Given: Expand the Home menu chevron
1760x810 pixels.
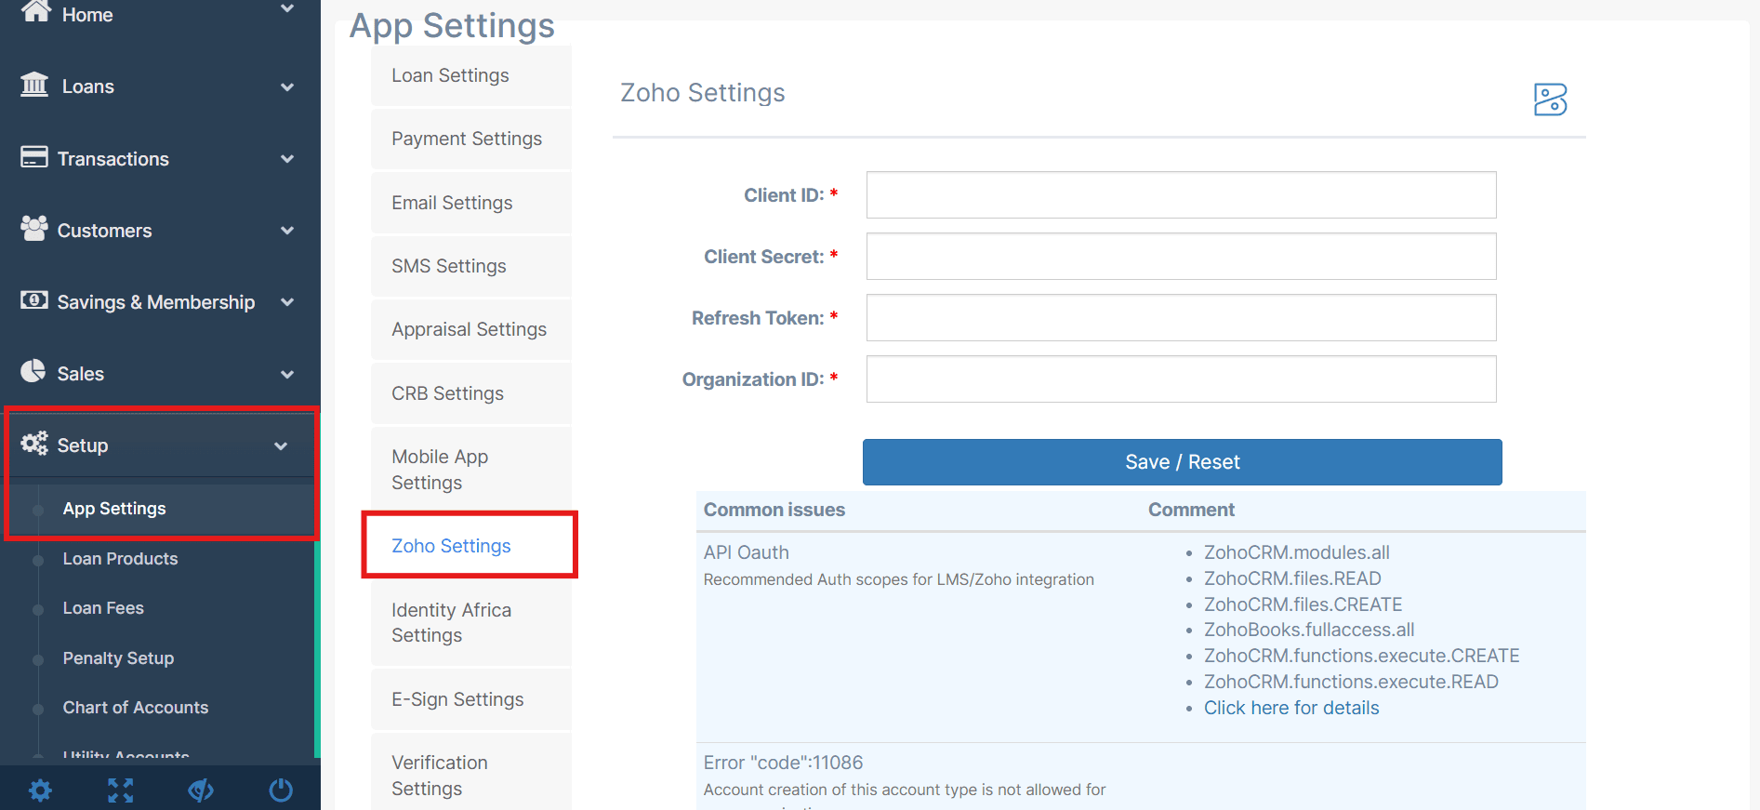Looking at the screenshot, I should 287,8.
